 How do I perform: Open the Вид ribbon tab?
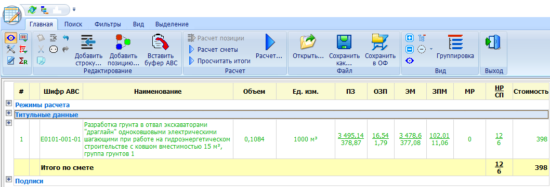[x=139, y=24]
